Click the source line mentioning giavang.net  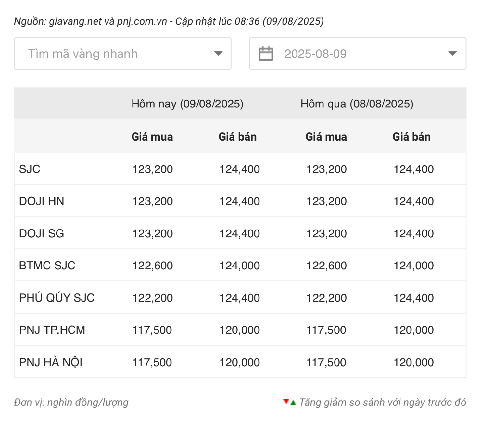coord(169,21)
